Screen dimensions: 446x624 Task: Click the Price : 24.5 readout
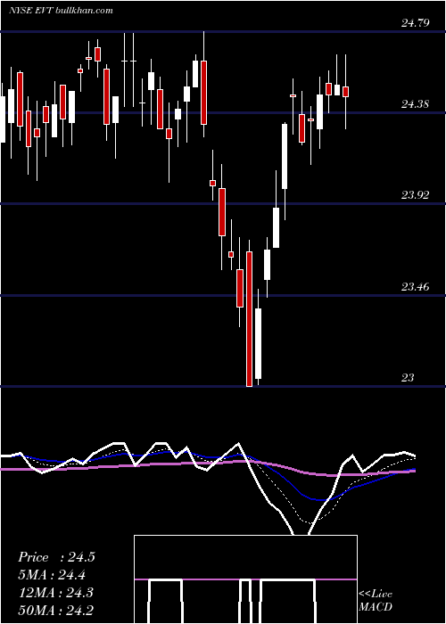click(x=56, y=557)
